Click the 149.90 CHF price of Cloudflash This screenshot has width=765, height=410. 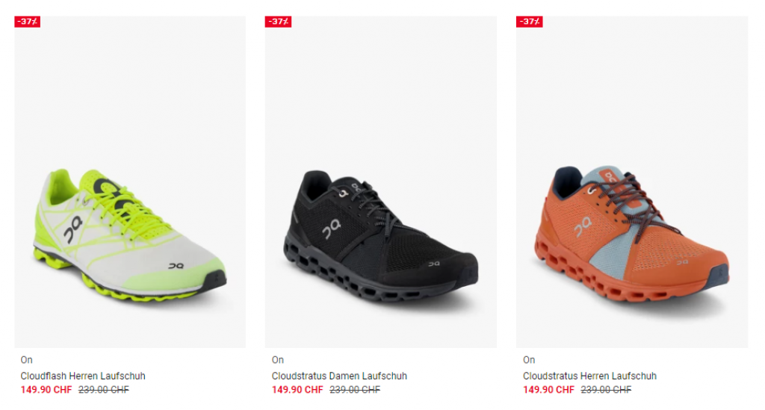46,390
